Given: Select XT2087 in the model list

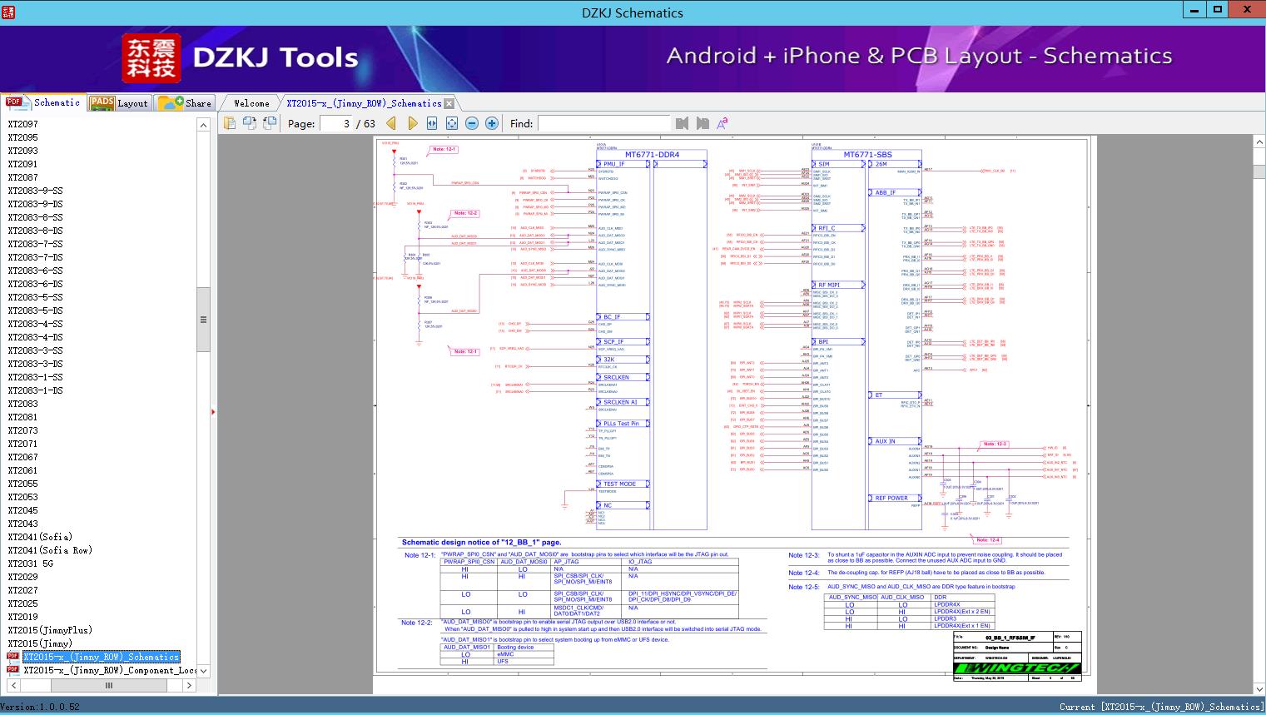Looking at the screenshot, I should [x=23, y=177].
